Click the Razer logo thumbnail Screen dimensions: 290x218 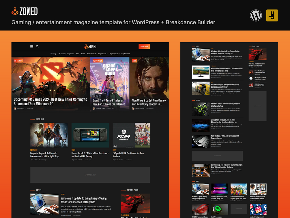coord(201,109)
